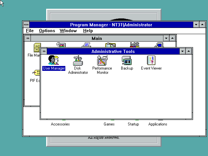Click the Administrative Tools title bar
Viewport: 208px width, 156px height.
[x=113, y=51]
